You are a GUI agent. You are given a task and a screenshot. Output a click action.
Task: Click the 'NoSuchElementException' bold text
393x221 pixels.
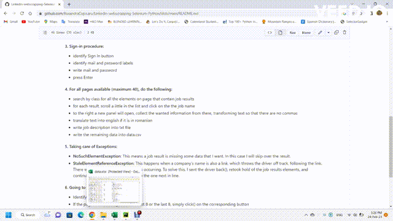pyautogui.click(x=97, y=156)
